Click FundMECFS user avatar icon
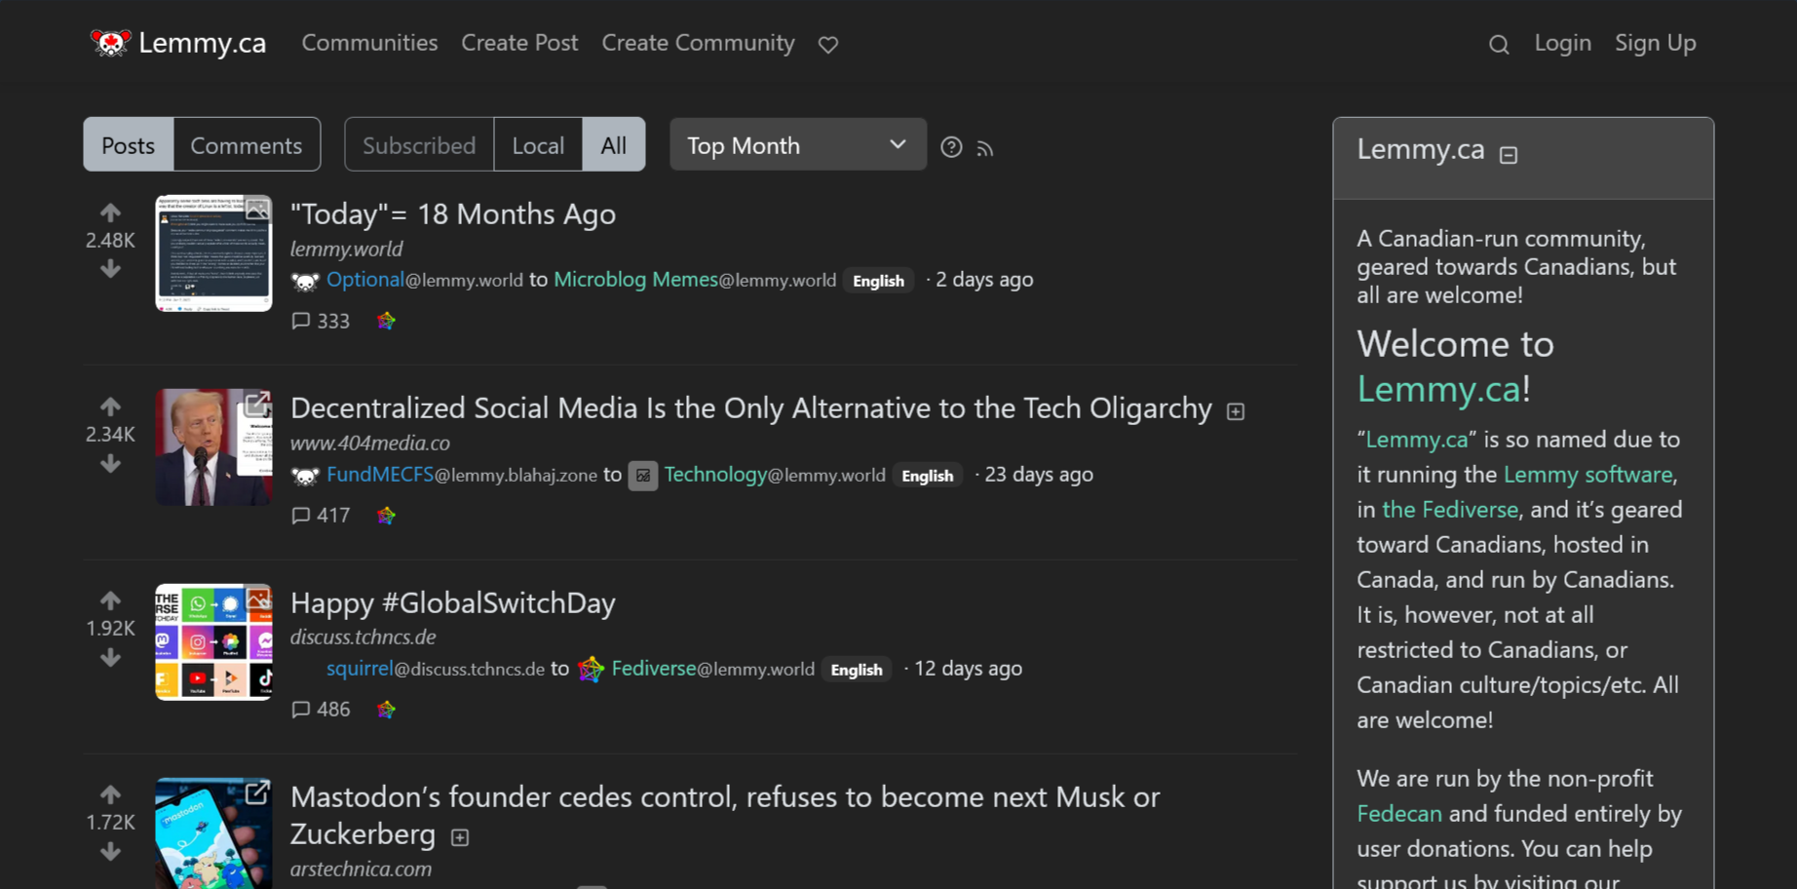The height and width of the screenshot is (889, 1797). point(305,476)
